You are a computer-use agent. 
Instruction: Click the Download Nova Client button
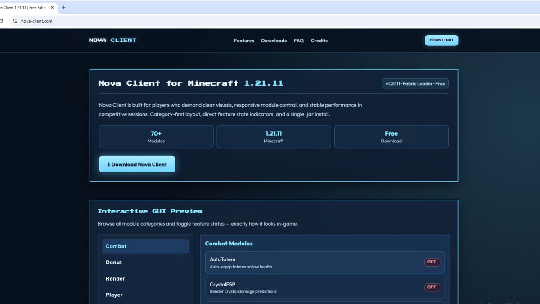tap(137, 164)
